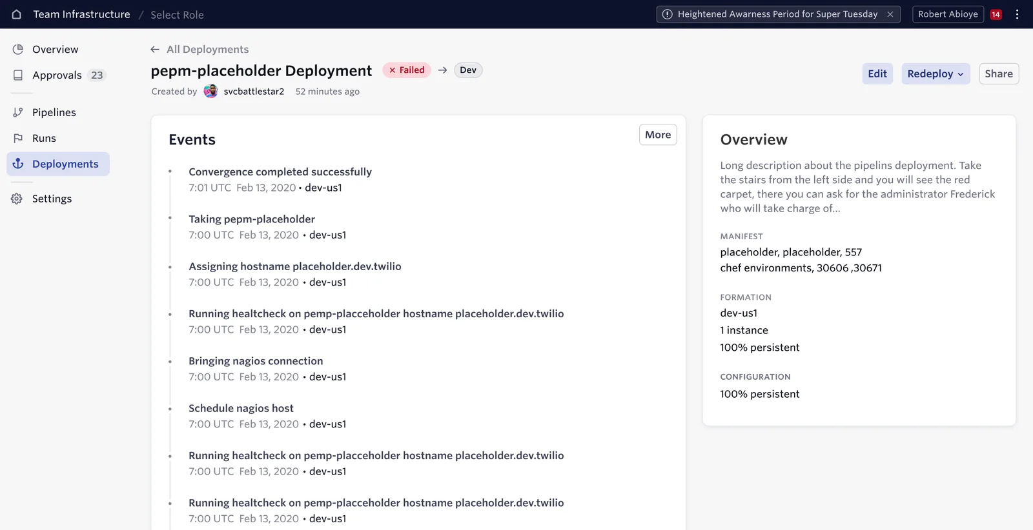Go back to All Deployments
Image resolution: width=1033 pixels, height=530 pixels.
click(207, 49)
